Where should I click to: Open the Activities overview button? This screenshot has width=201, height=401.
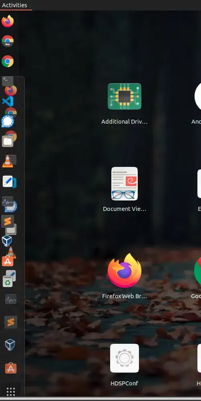[14, 5]
